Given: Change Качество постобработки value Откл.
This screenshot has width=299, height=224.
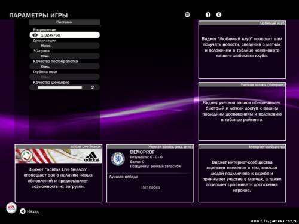Looking at the screenshot, I should 65,66.
